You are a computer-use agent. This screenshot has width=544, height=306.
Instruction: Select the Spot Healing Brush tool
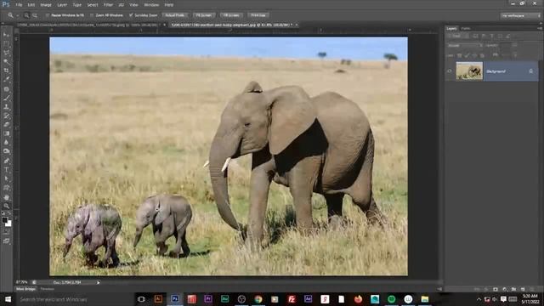pos(6,89)
